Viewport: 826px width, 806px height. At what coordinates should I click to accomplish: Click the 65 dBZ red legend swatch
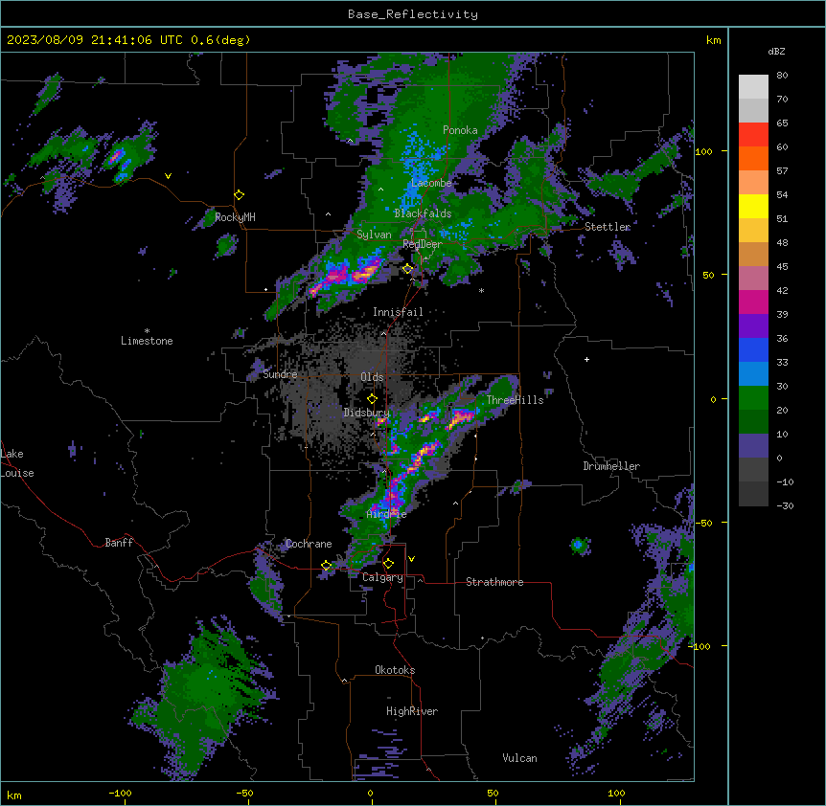pos(753,134)
